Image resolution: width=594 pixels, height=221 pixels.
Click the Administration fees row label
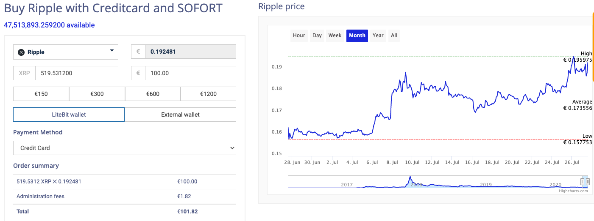click(x=40, y=196)
